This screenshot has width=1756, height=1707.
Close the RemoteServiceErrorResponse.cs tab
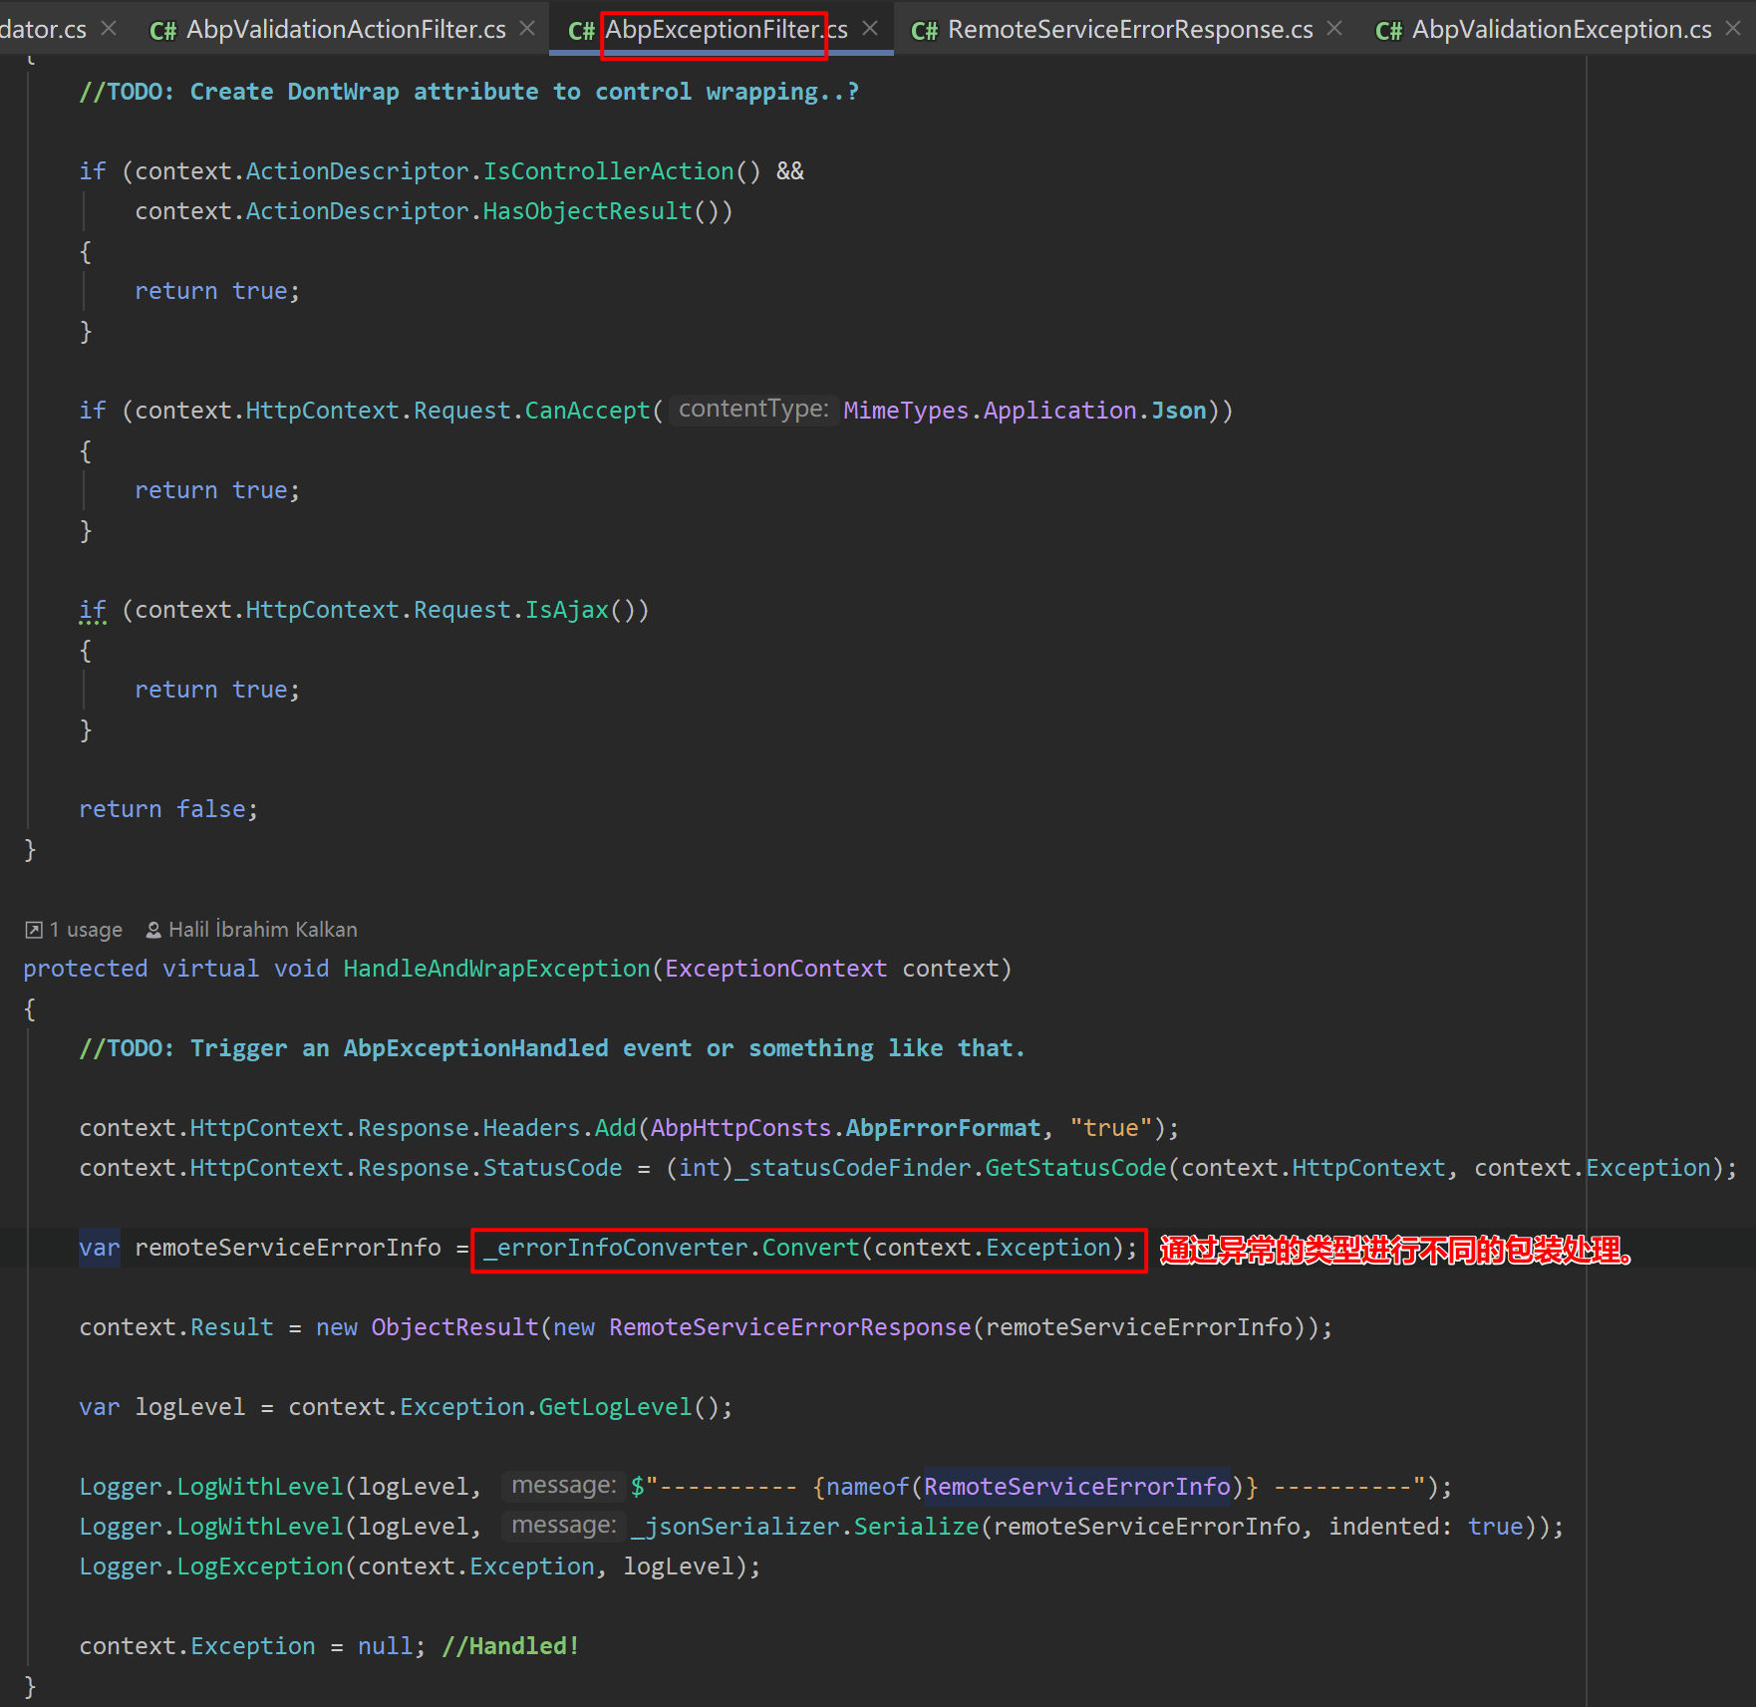(x=1332, y=29)
